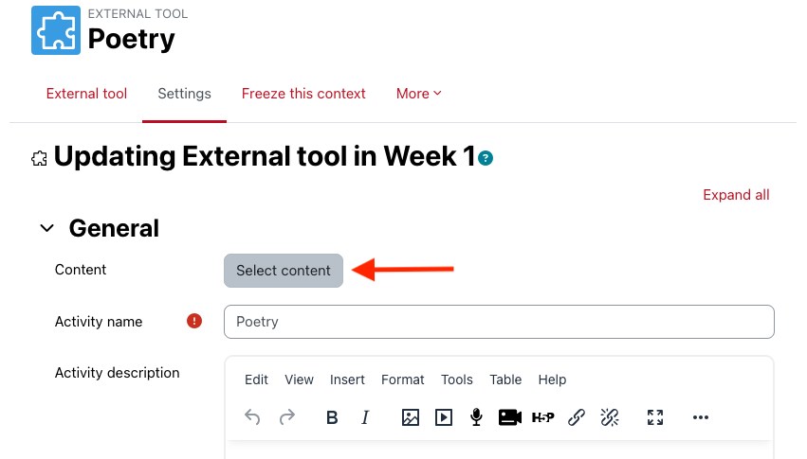Switch to the External tool tab

point(86,94)
